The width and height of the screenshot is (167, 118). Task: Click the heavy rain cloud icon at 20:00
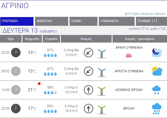click(x=157, y=109)
